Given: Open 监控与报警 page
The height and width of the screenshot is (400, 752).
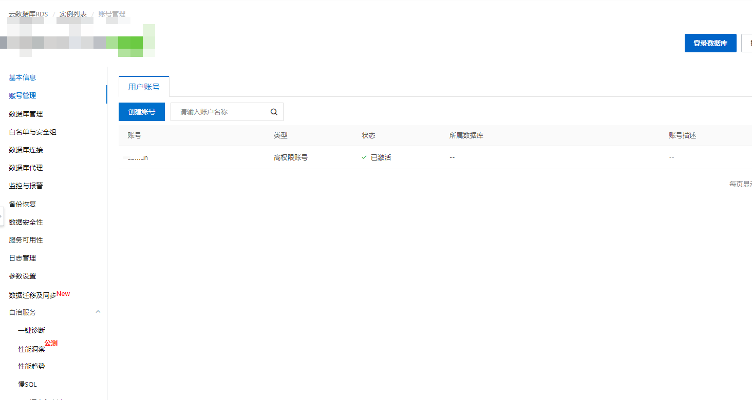Looking at the screenshot, I should (x=26, y=186).
